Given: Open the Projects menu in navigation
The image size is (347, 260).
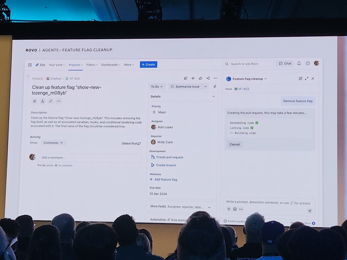Looking at the screenshot, I should [76, 65].
